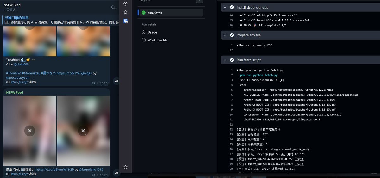
Task: Select the PKG_CONFIG_PATH environment log line
Action: [301, 95]
